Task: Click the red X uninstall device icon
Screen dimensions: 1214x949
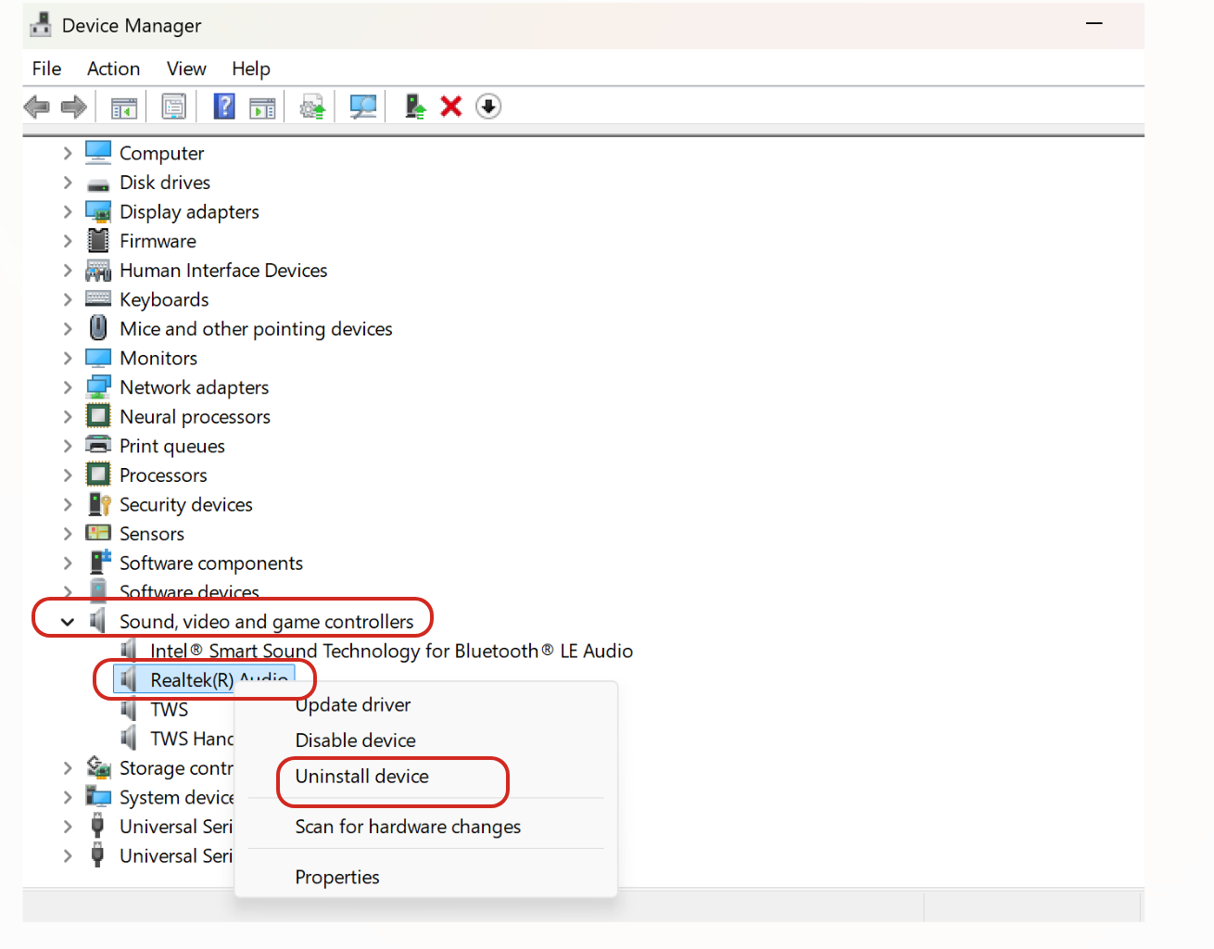Action: click(x=451, y=108)
